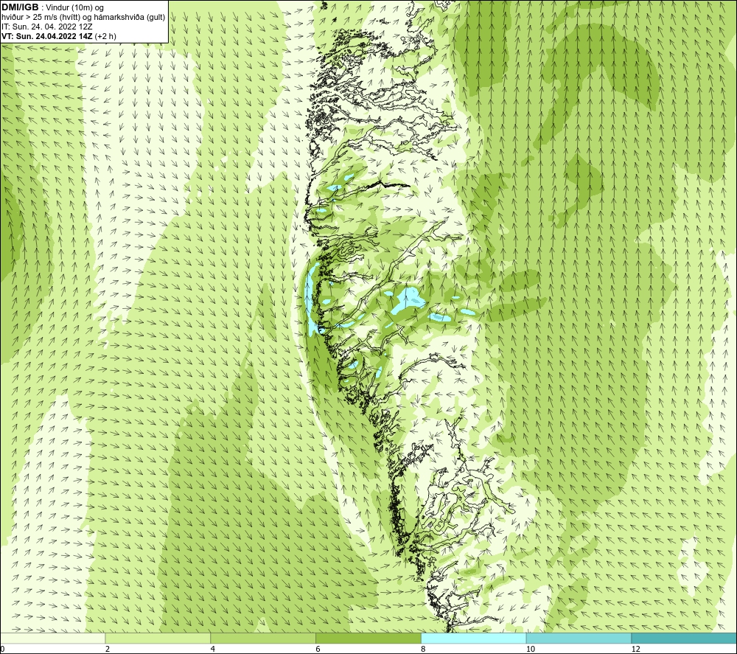The width and height of the screenshot is (737, 654).
Task: Click the scale label '4'
Action: tap(213, 649)
